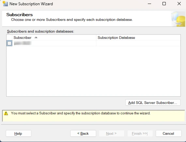Click the sort arrow beside the Subscriber column
This screenshot has height=142, width=186.
tap(36, 38)
